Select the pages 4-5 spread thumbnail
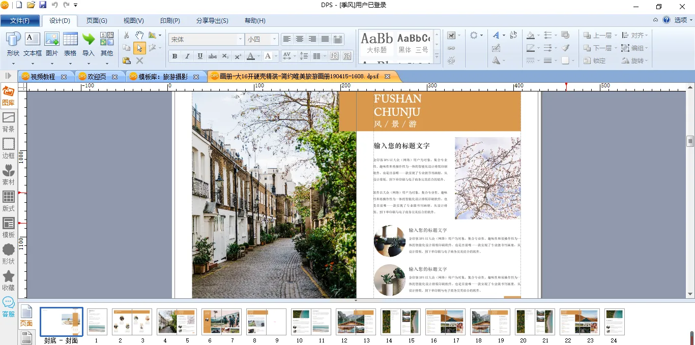 tap(176, 322)
